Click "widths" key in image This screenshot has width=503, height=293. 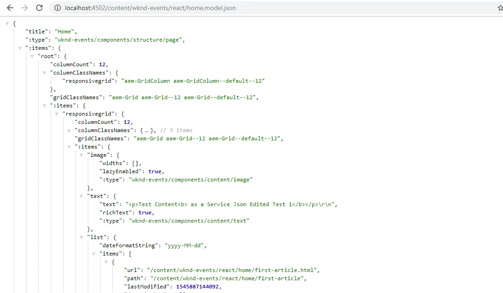pos(112,163)
